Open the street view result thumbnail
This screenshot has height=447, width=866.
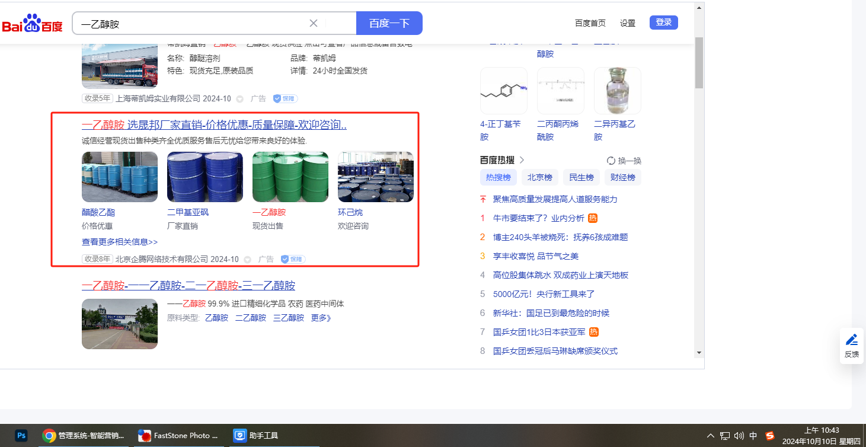click(x=120, y=324)
